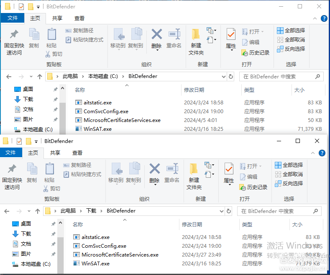Click the help question mark in top window
This screenshot has height=275, width=330.
click(x=324, y=18)
